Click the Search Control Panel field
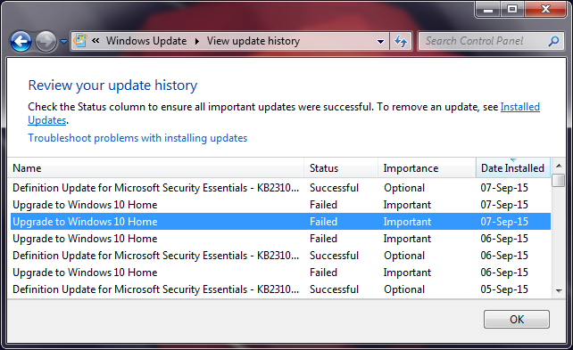The height and width of the screenshot is (350, 573). coord(491,41)
